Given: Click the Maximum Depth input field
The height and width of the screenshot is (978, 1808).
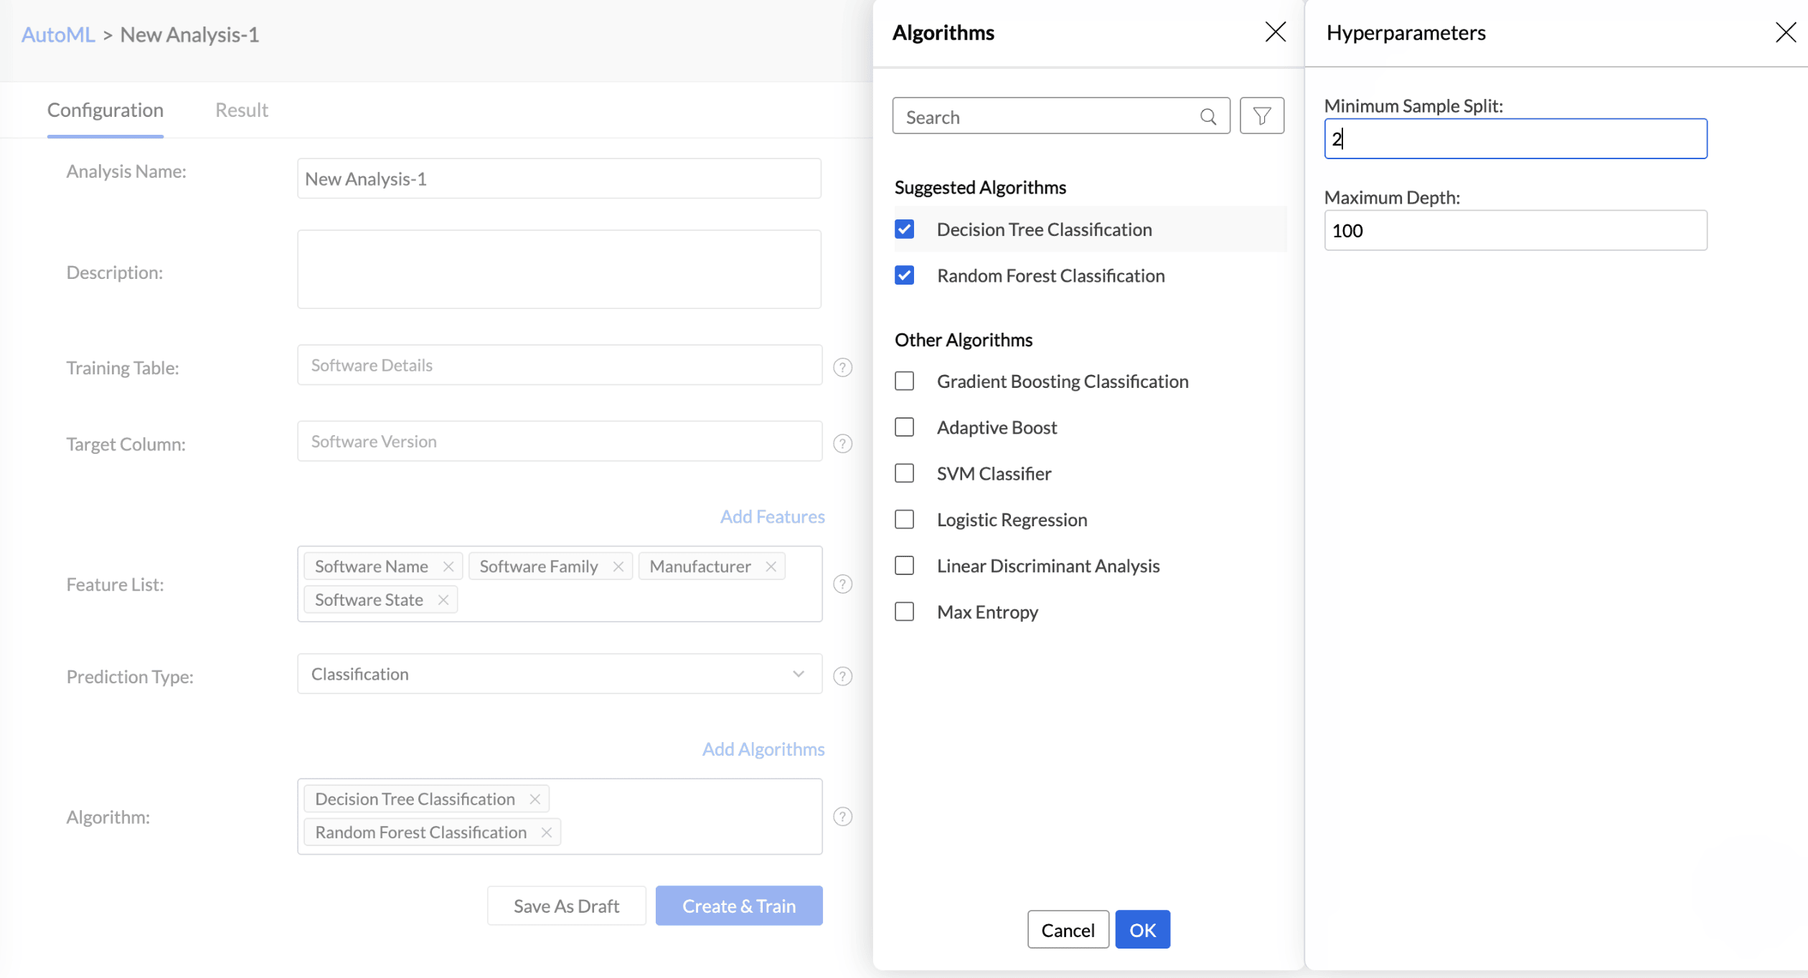Looking at the screenshot, I should (x=1515, y=230).
